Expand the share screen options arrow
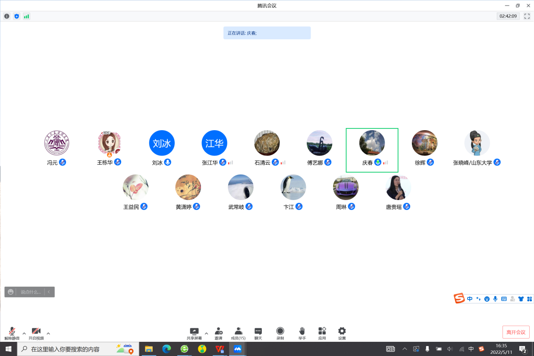 click(x=206, y=333)
